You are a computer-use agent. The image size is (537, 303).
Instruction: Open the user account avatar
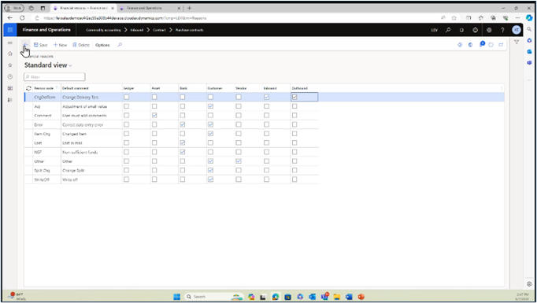(517, 30)
